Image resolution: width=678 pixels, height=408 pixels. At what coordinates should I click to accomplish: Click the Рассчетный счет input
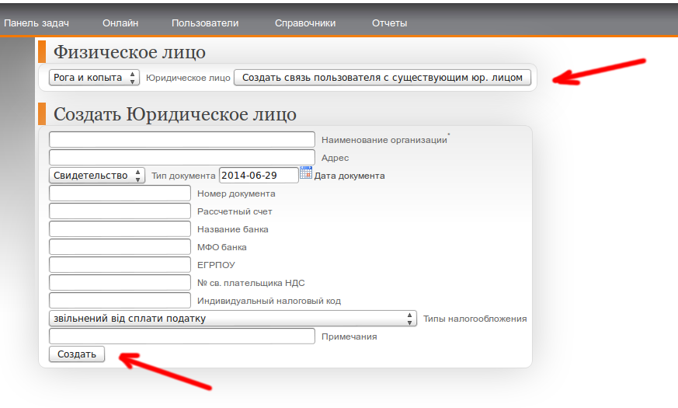coord(120,211)
